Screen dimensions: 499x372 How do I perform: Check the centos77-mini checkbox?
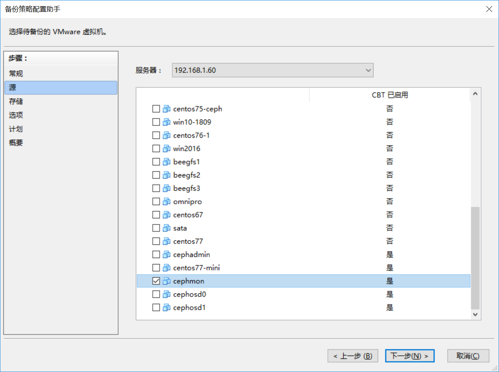point(156,268)
